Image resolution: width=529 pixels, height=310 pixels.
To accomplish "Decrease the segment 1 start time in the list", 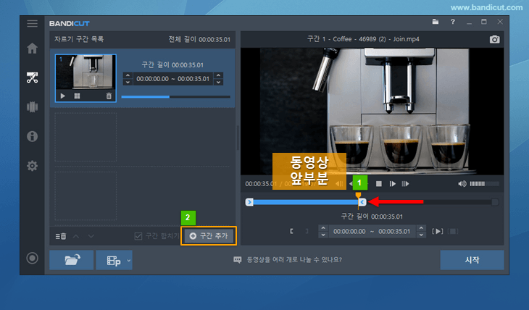I will (x=128, y=82).
